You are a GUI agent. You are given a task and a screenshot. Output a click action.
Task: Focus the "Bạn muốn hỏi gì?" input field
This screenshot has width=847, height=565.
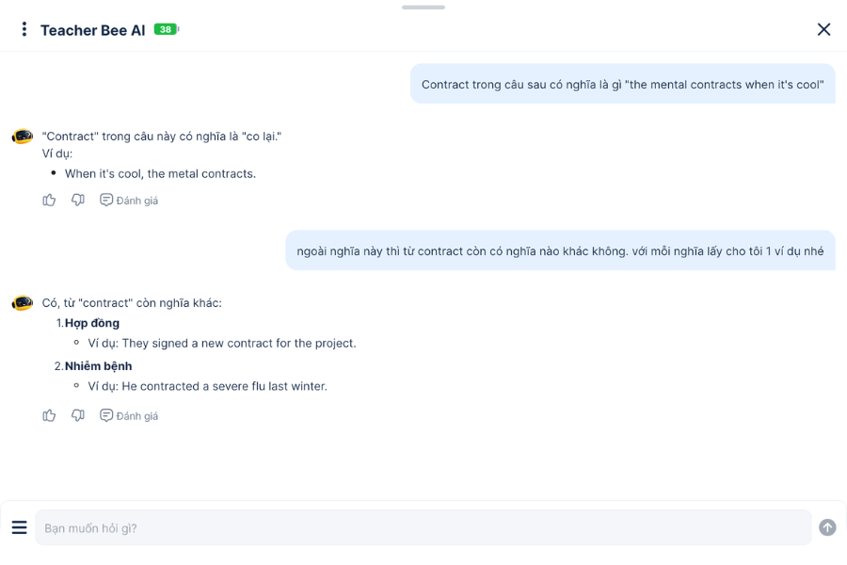pos(423,528)
